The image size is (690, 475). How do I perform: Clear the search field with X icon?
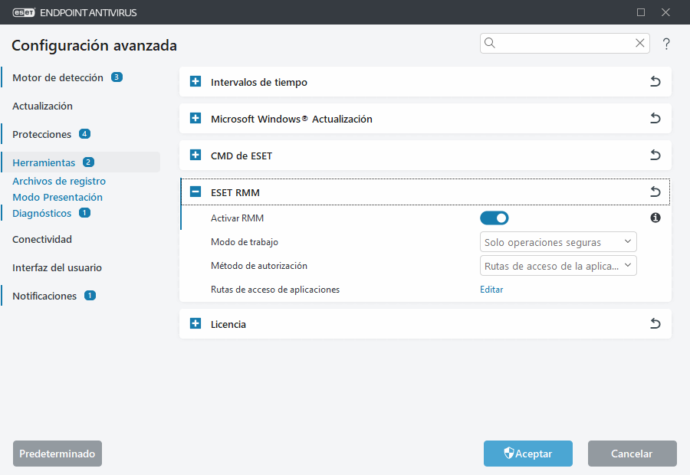(640, 43)
